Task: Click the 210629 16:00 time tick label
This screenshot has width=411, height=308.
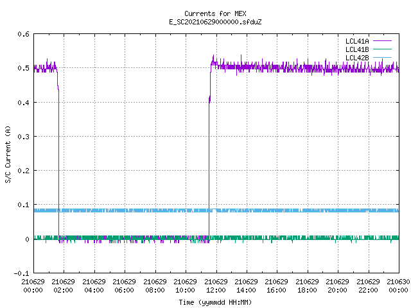Action: click(x=277, y=286)
